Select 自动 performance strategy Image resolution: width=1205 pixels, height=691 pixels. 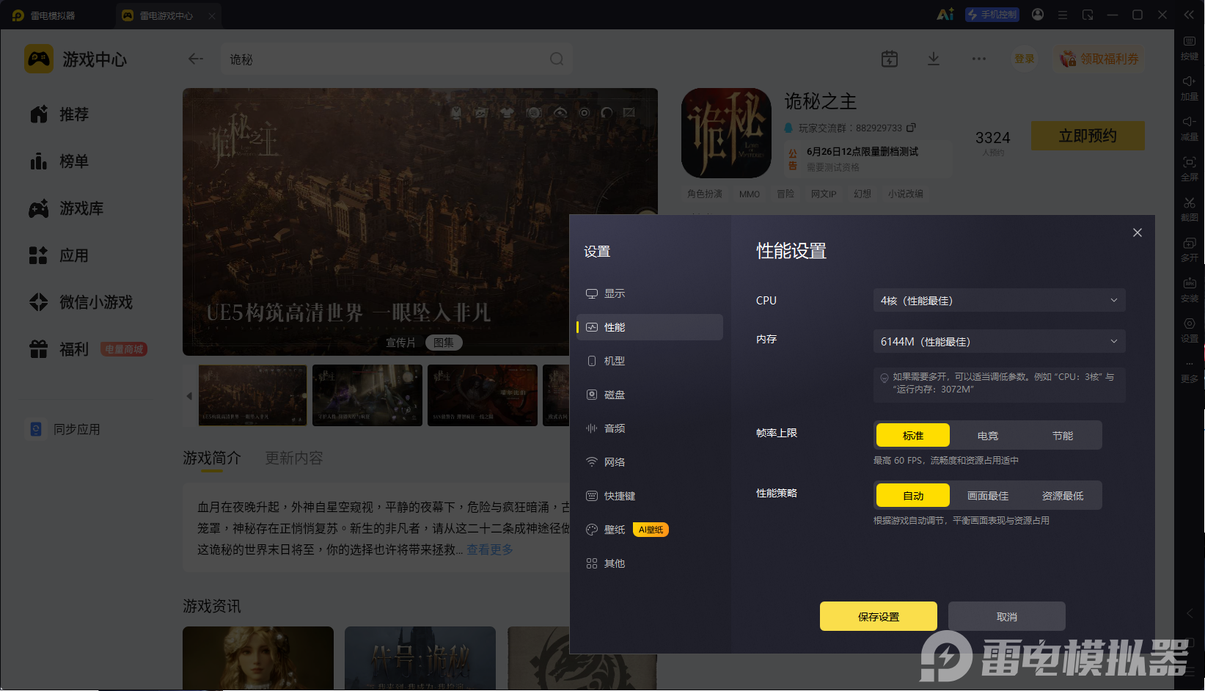pyautogui.click(x=913, y=496)
